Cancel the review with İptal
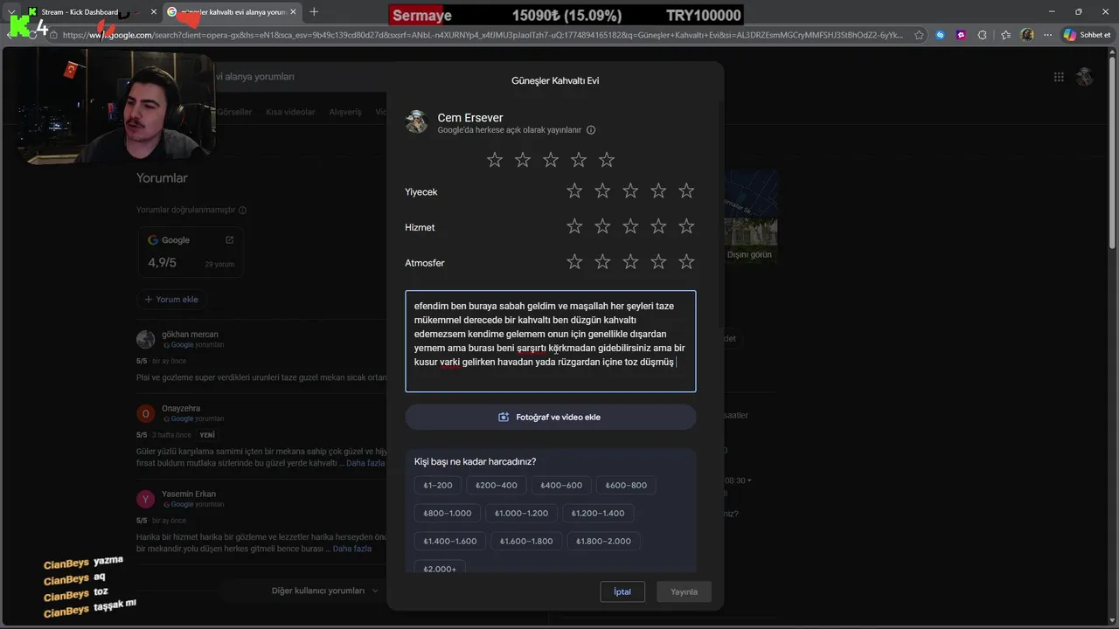The width and height of the screenshot is (1119, 629). coord(622,591)
